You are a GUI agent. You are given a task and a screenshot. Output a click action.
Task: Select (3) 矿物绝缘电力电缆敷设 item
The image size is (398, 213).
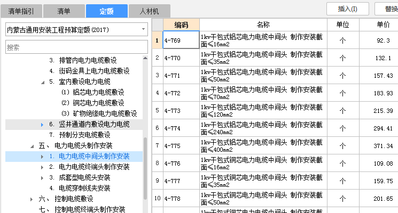coord(99,113)
